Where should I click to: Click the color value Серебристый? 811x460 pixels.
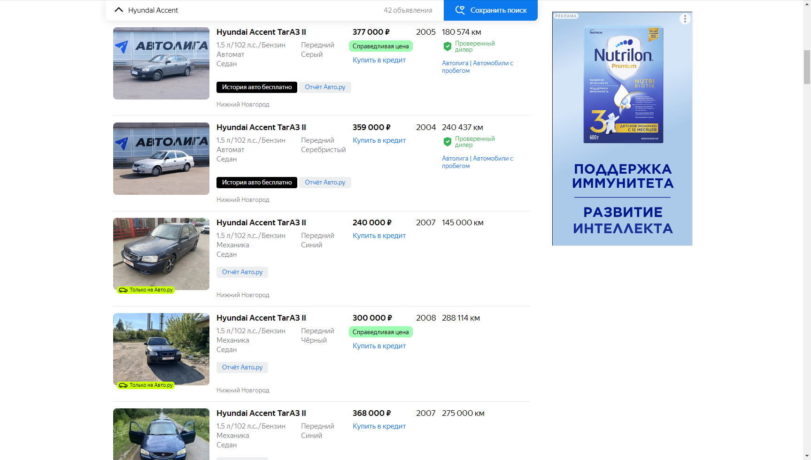pyautogui.click(x=324, y=150)
